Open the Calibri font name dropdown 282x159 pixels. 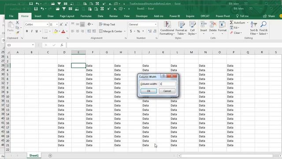48,24
